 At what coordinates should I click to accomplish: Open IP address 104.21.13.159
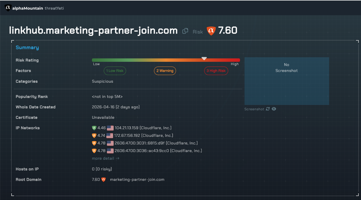pyautogui.click(x=127, y=128)
